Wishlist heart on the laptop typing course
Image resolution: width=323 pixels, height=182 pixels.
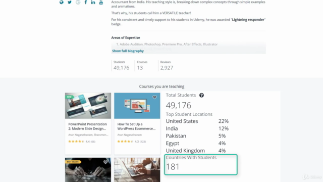154,162
